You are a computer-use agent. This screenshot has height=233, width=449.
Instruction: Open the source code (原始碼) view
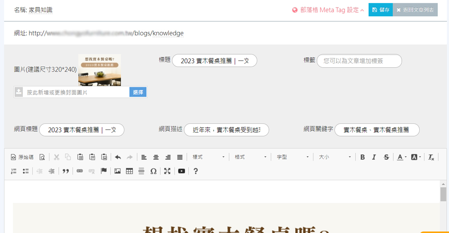pyautogui.click(x=22, y=157)
